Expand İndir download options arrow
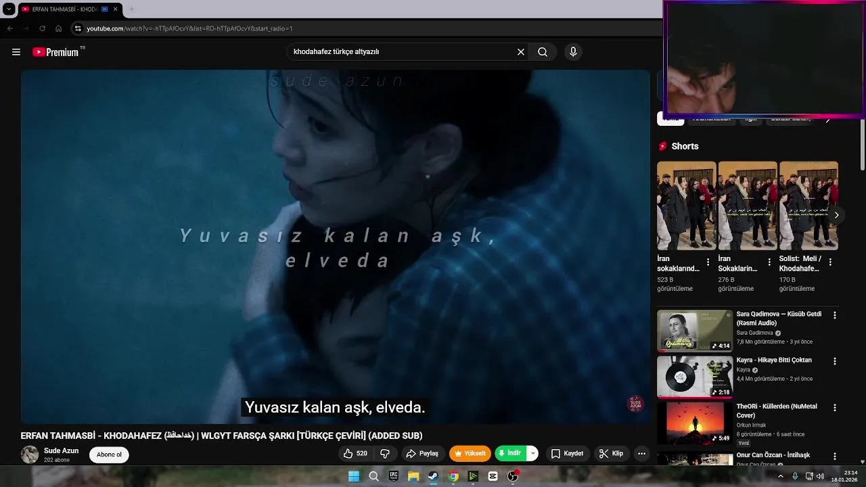Viewport: 866px width, 487px height. pos(533,454)
